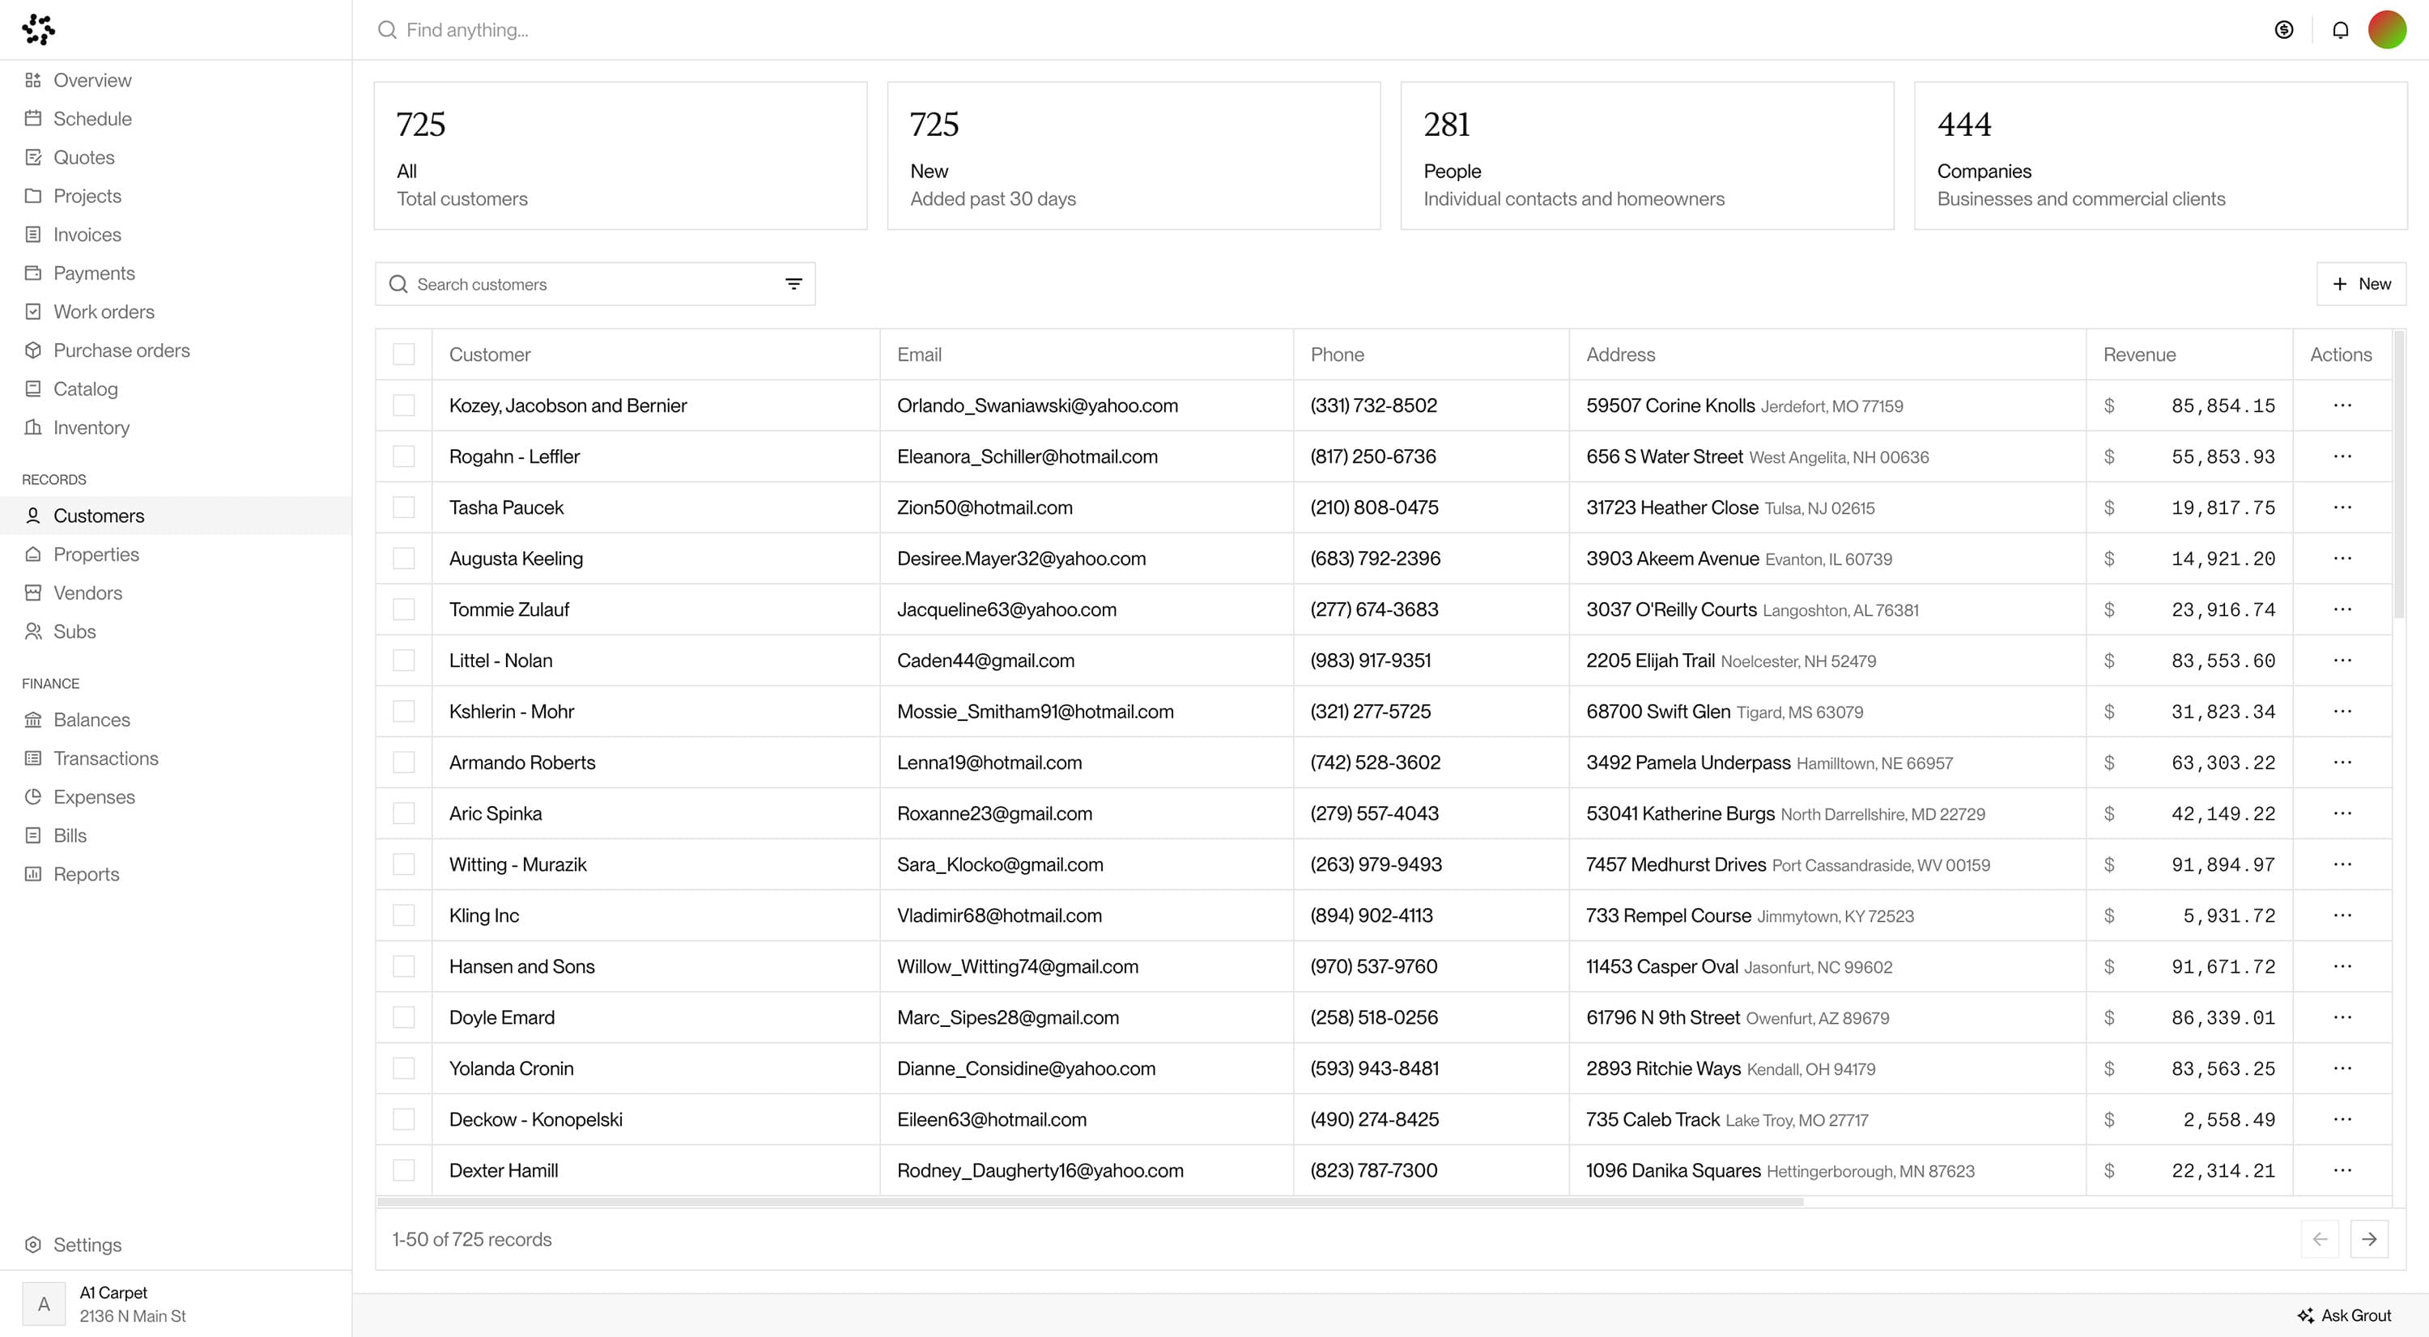
Task: Go to the previous page of records
Action: click(2320, 1239)
